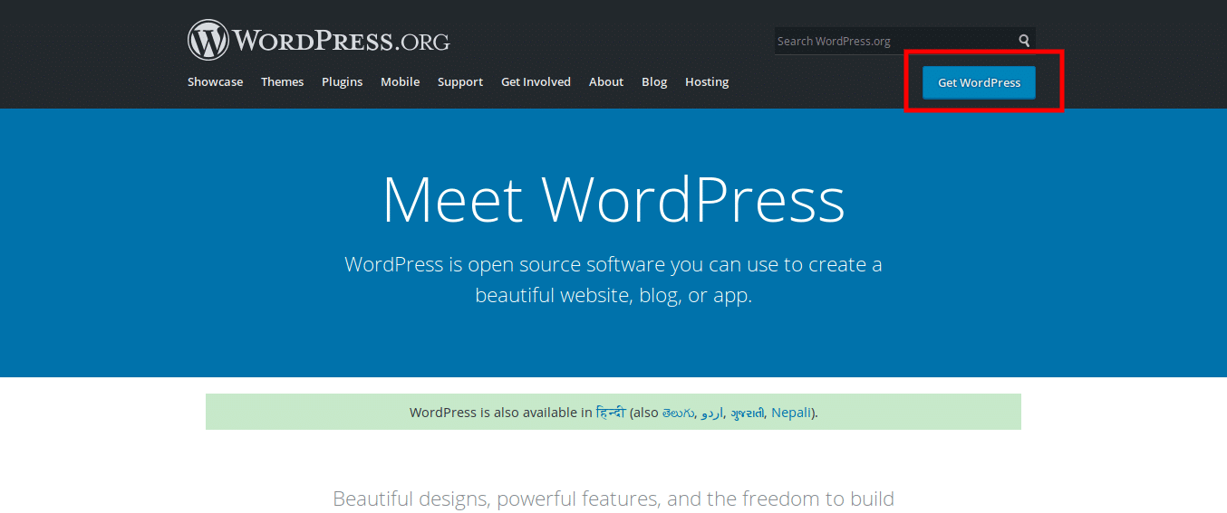This screenshot has height=513, width=1227.
Task: Click the 'WordPress is open source software' text
Action: click(x=613, y=280)
